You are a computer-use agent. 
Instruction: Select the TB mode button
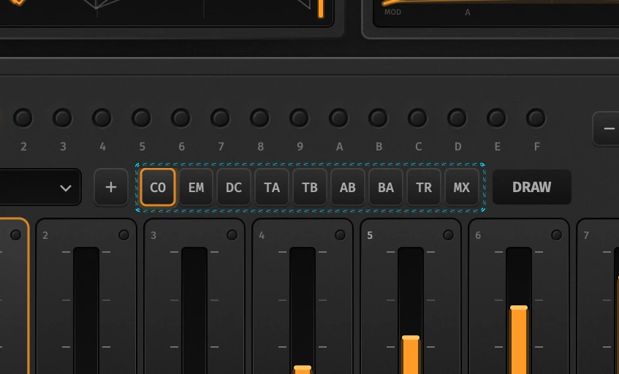(310, 188)
